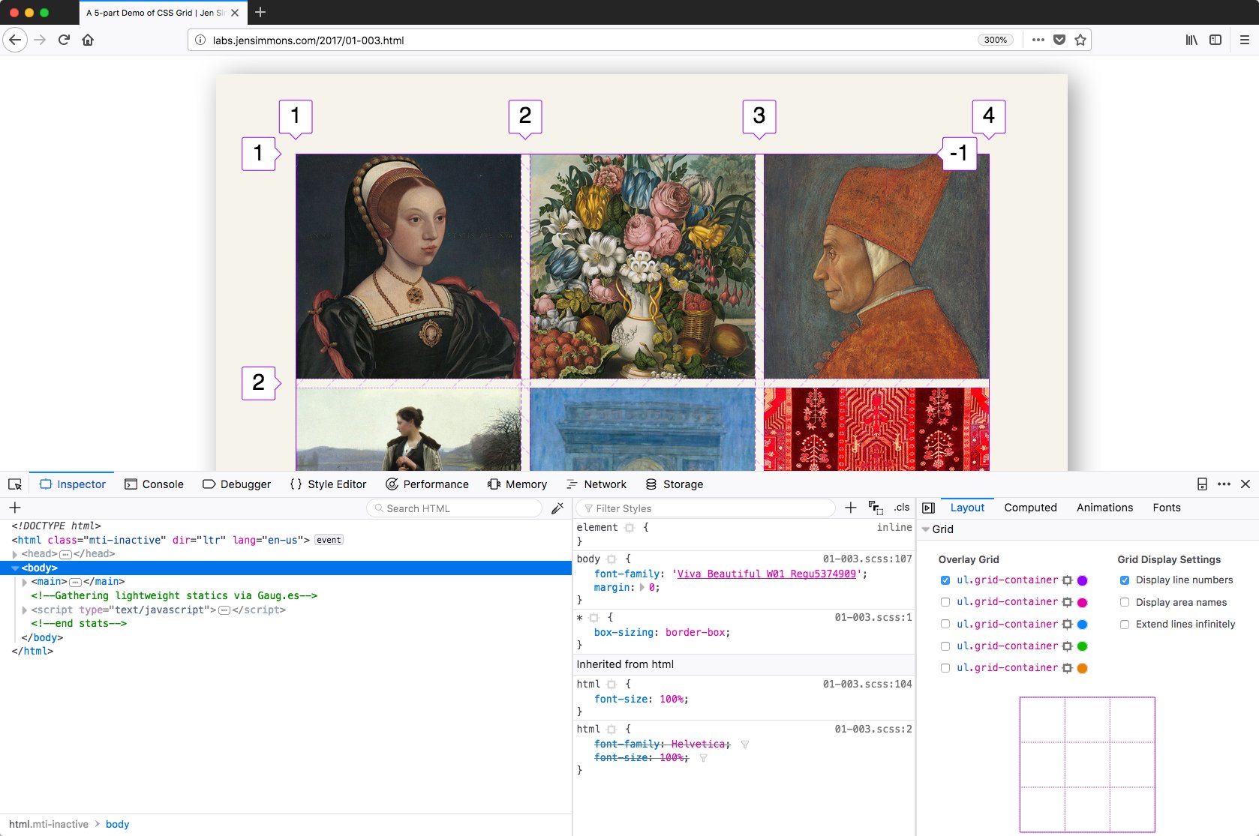Filter rules containing struck-out font-family property

click(x=745, y=745)
